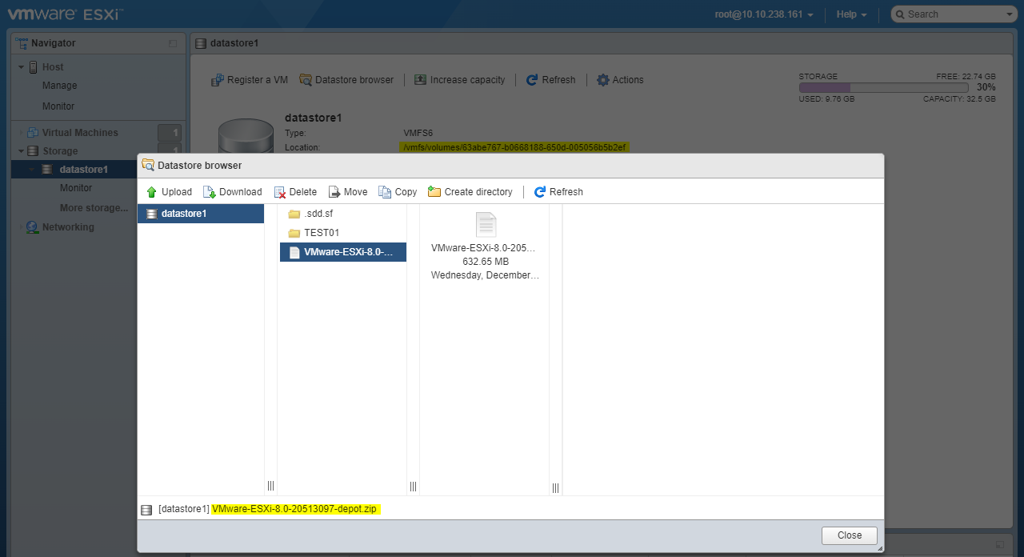Click the Download toolbar icon
Image resolution: width=1024 pixels, height=557 pixels.
tap(210, 192)
